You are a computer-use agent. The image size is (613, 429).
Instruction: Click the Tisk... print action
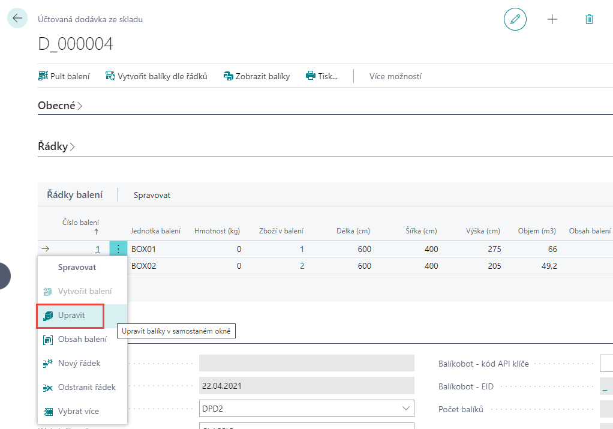point(321,76)
